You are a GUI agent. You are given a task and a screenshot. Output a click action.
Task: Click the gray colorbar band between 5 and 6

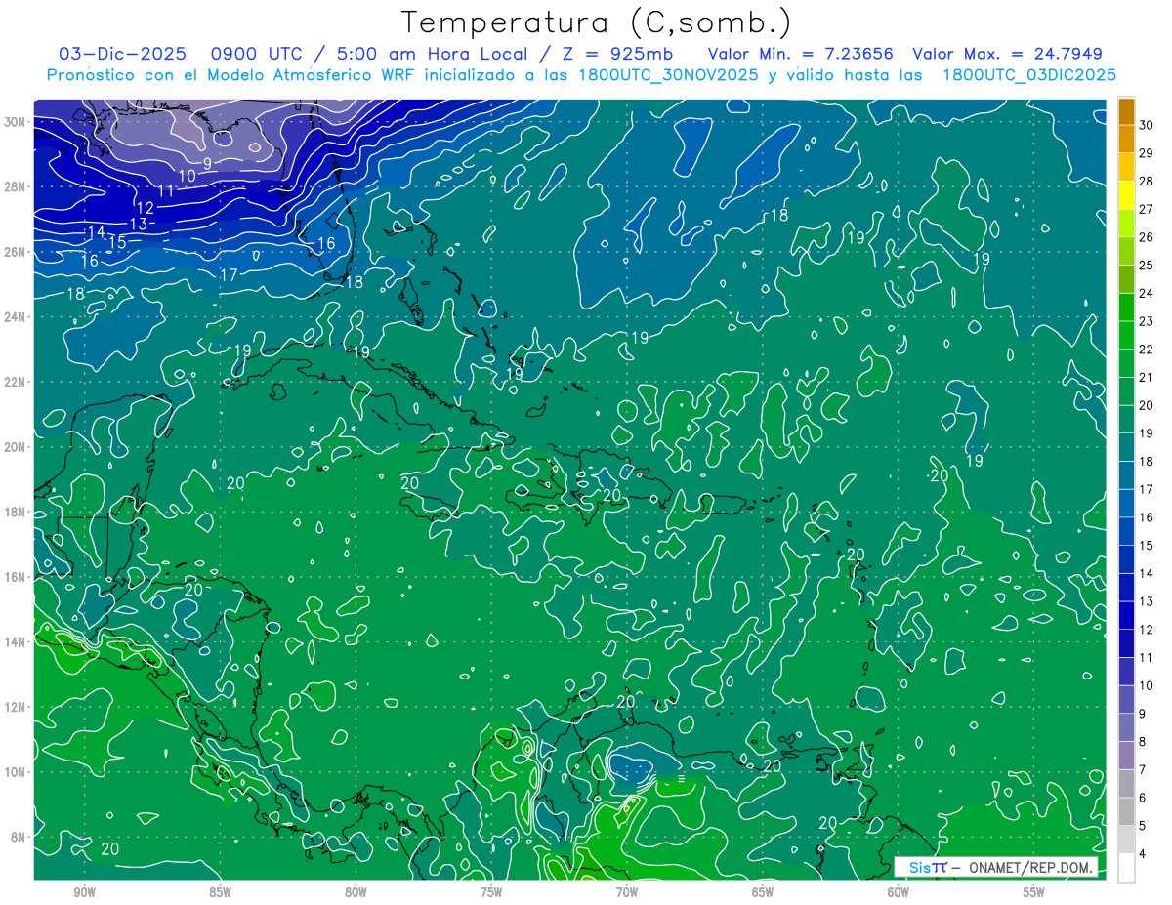[x=1126, y=812]
